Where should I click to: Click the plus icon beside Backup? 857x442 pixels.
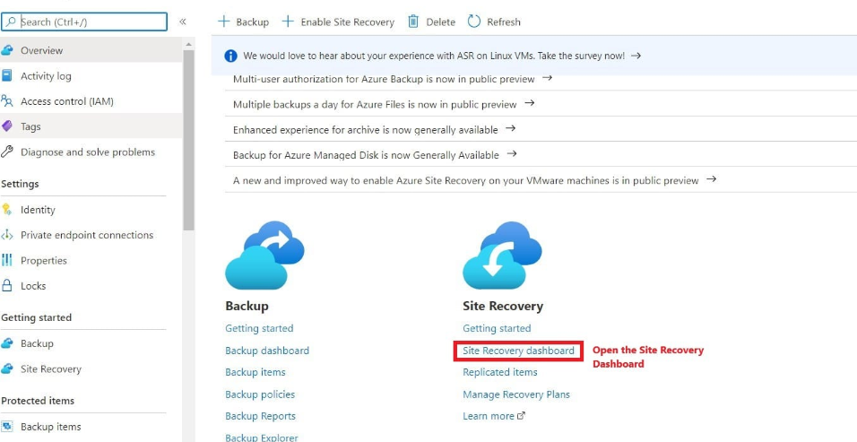[223, 22]
